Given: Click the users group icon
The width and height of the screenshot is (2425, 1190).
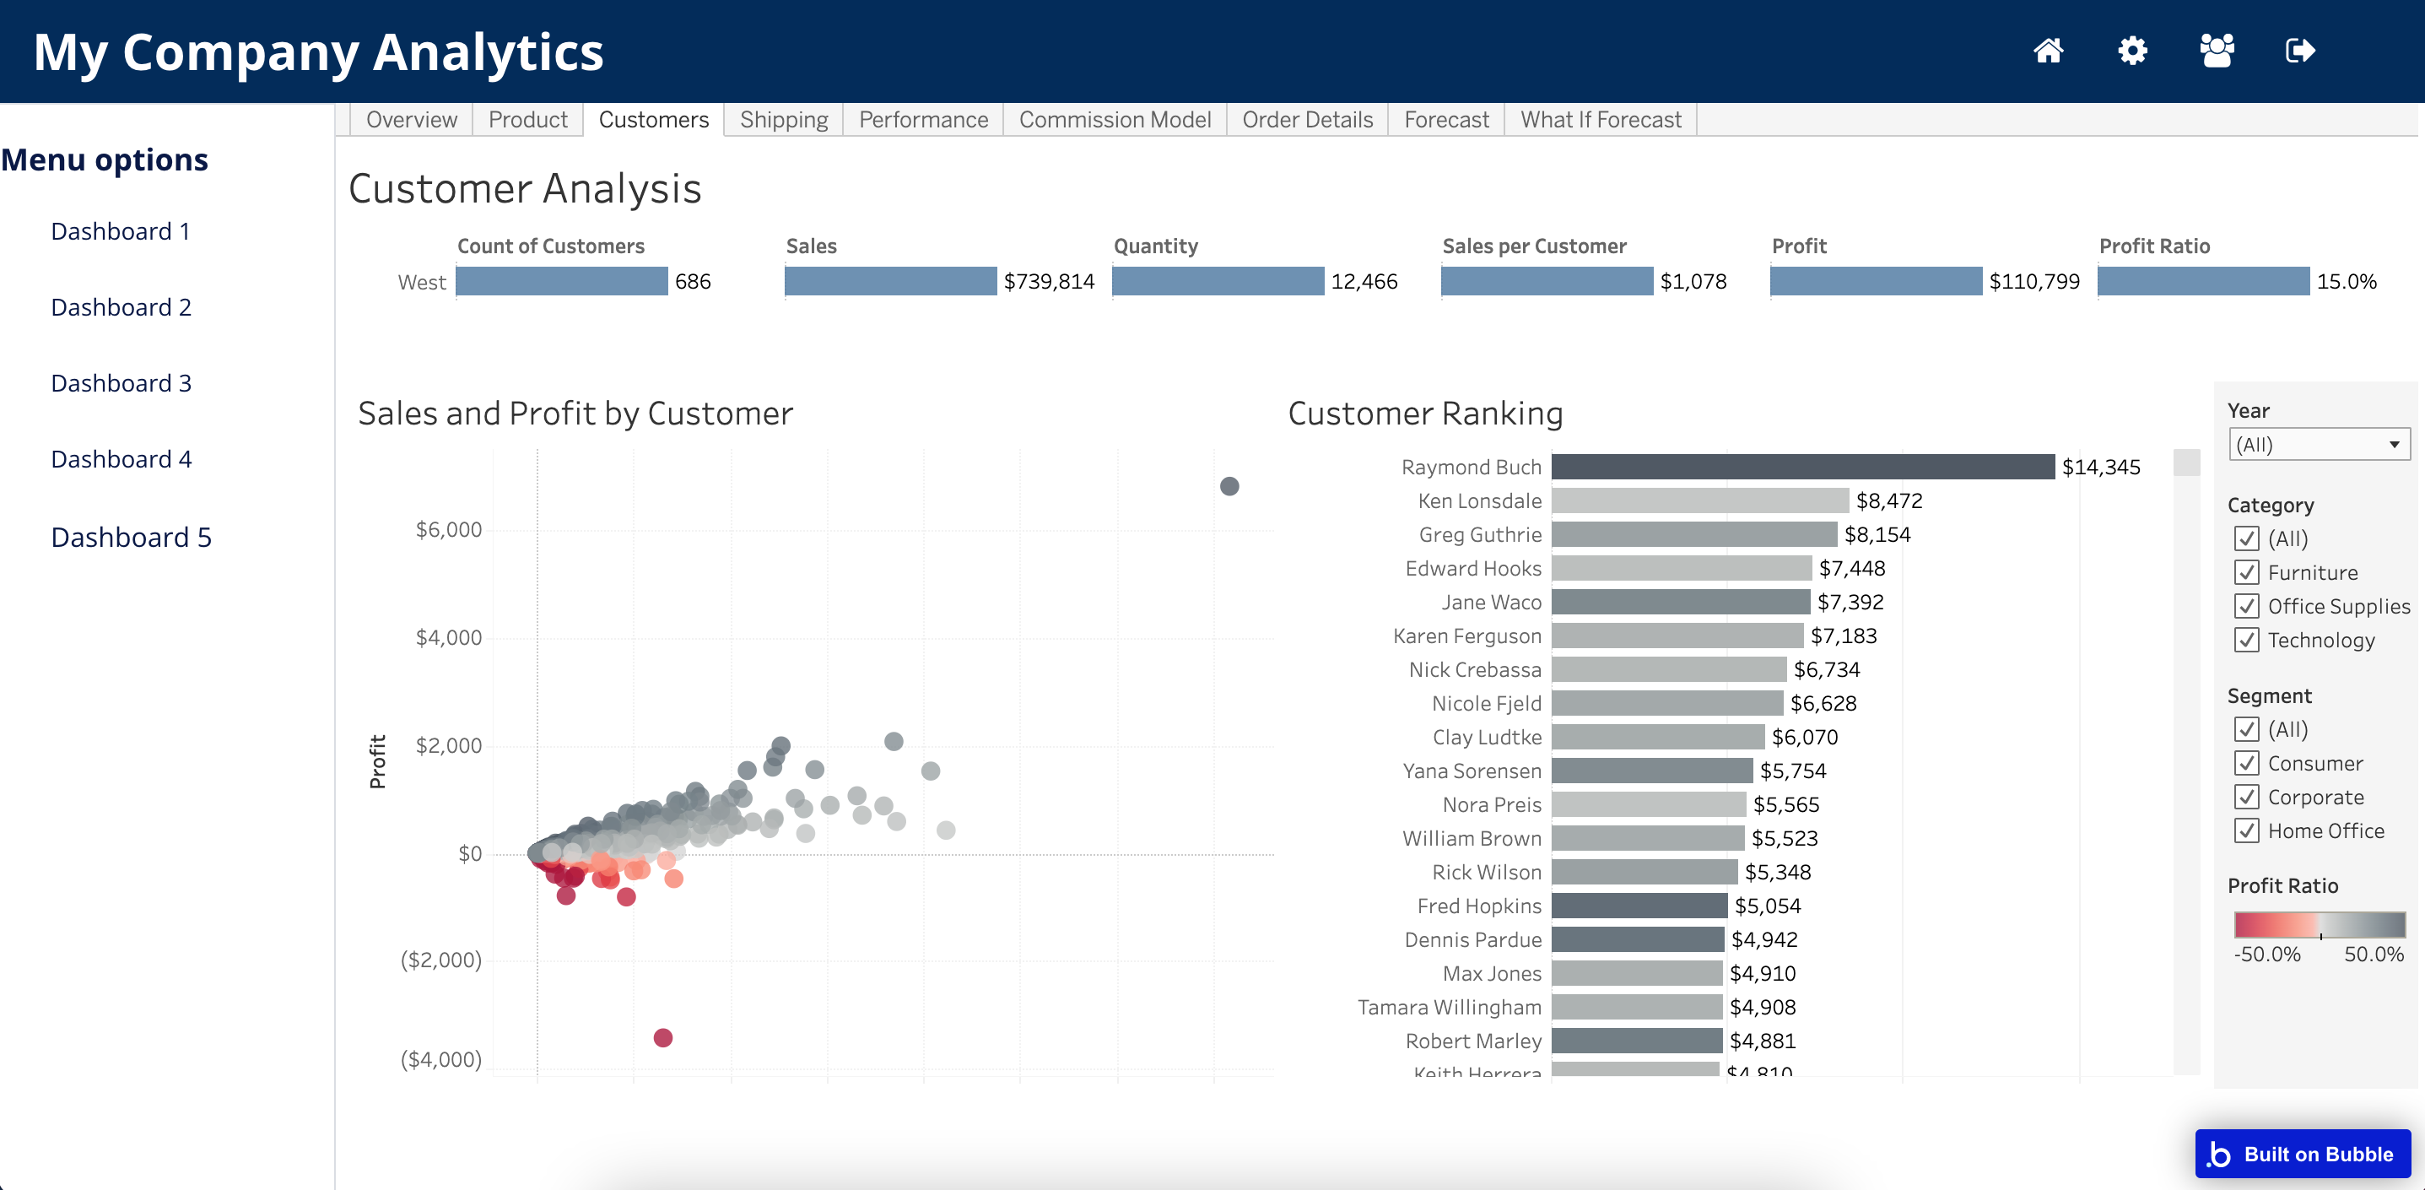Looking at the screenshot, I should click(x=2216, y=51).
